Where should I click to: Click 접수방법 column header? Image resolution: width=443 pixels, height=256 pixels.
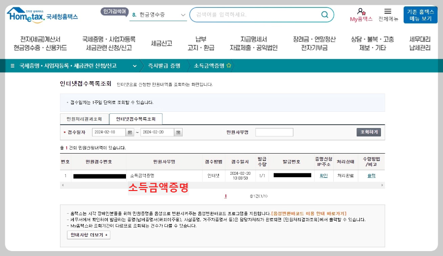point(214,162)
